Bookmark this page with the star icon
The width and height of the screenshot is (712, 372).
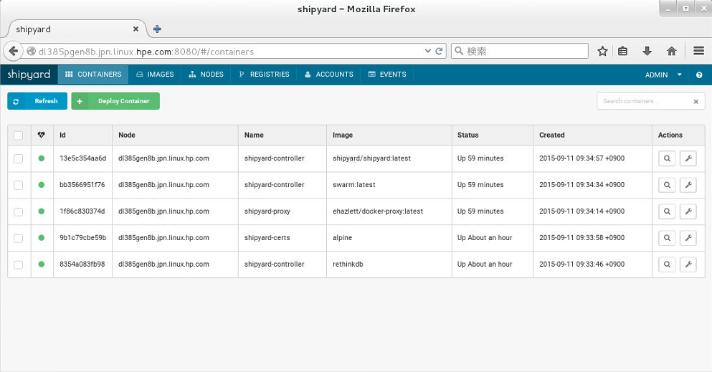click(x=602, y=51)
